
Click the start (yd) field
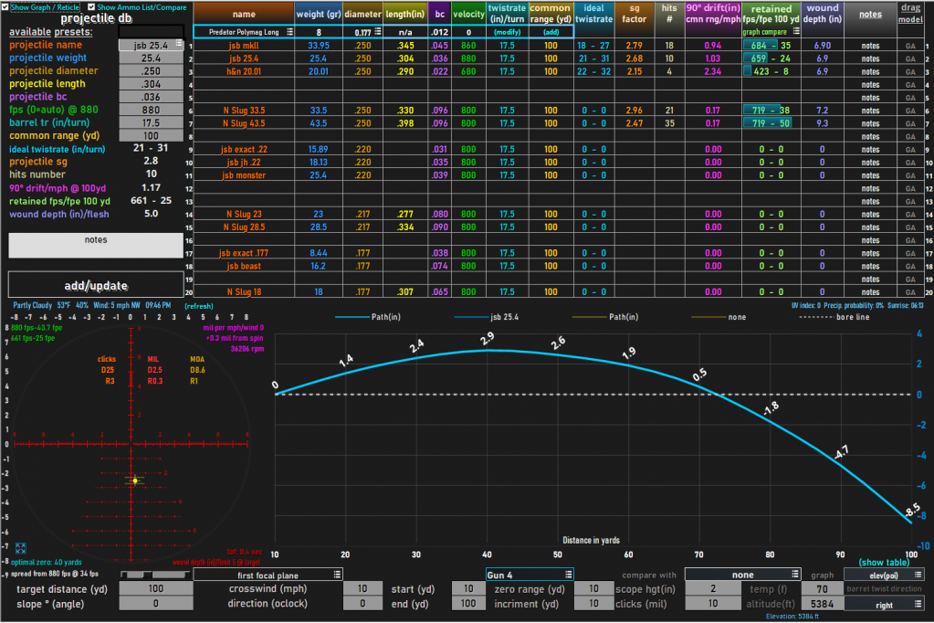point(468,588)
